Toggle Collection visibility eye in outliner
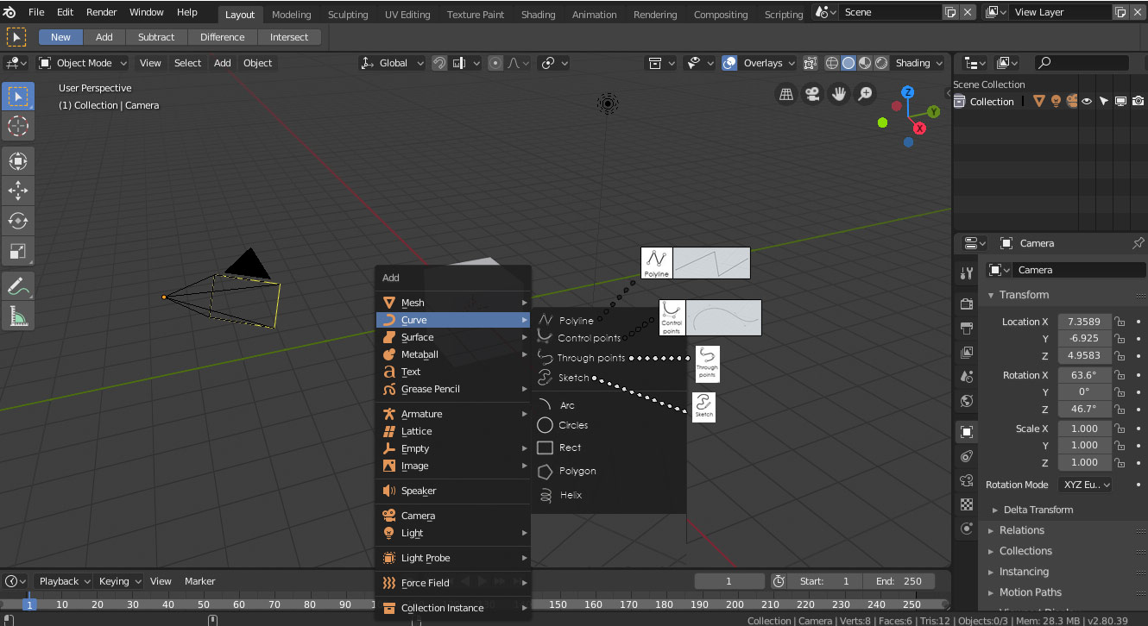This screenshot has width=1148, height=626. [x=1087, y=102]
